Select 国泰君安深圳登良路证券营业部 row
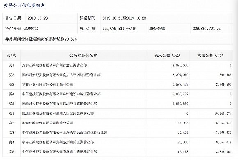This screenshot has height=160, width=238. tap(118, 104)
